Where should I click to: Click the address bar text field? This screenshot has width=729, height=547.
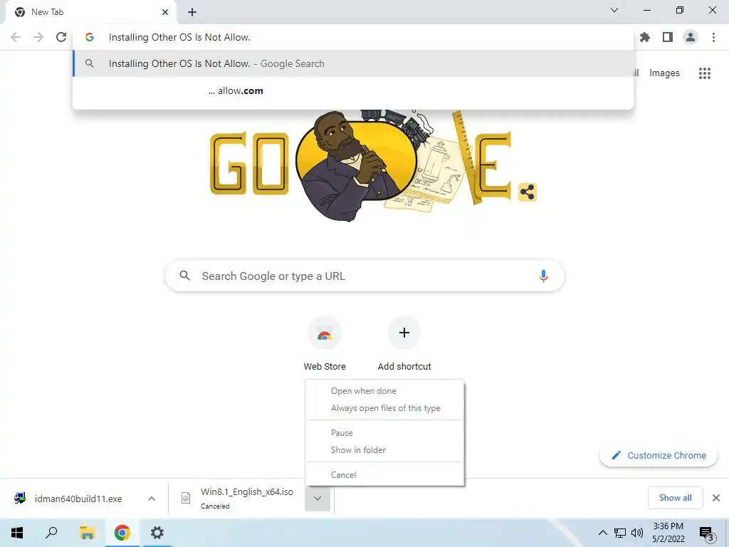pos(353,37)
